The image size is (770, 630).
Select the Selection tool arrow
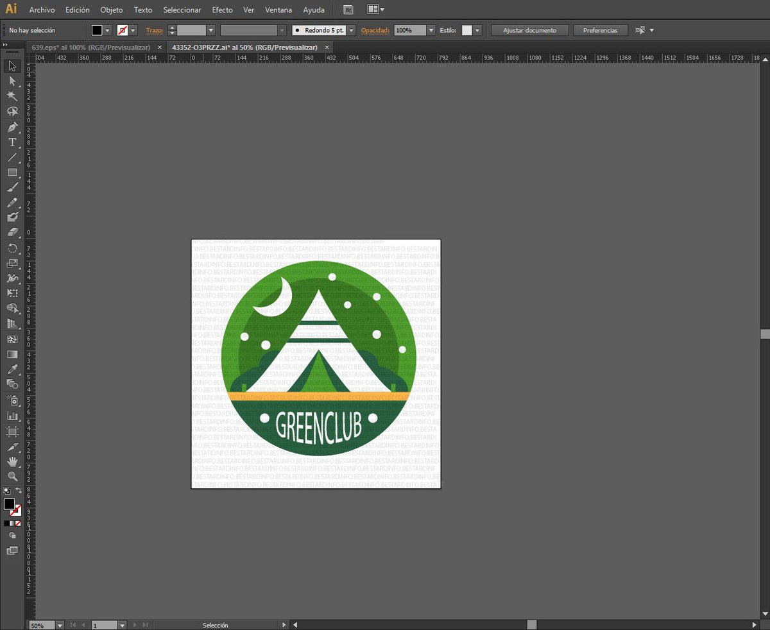point(12,66)
